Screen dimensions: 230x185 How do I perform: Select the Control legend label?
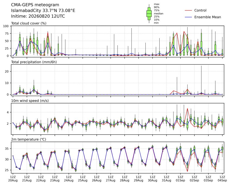click(200, 10)
